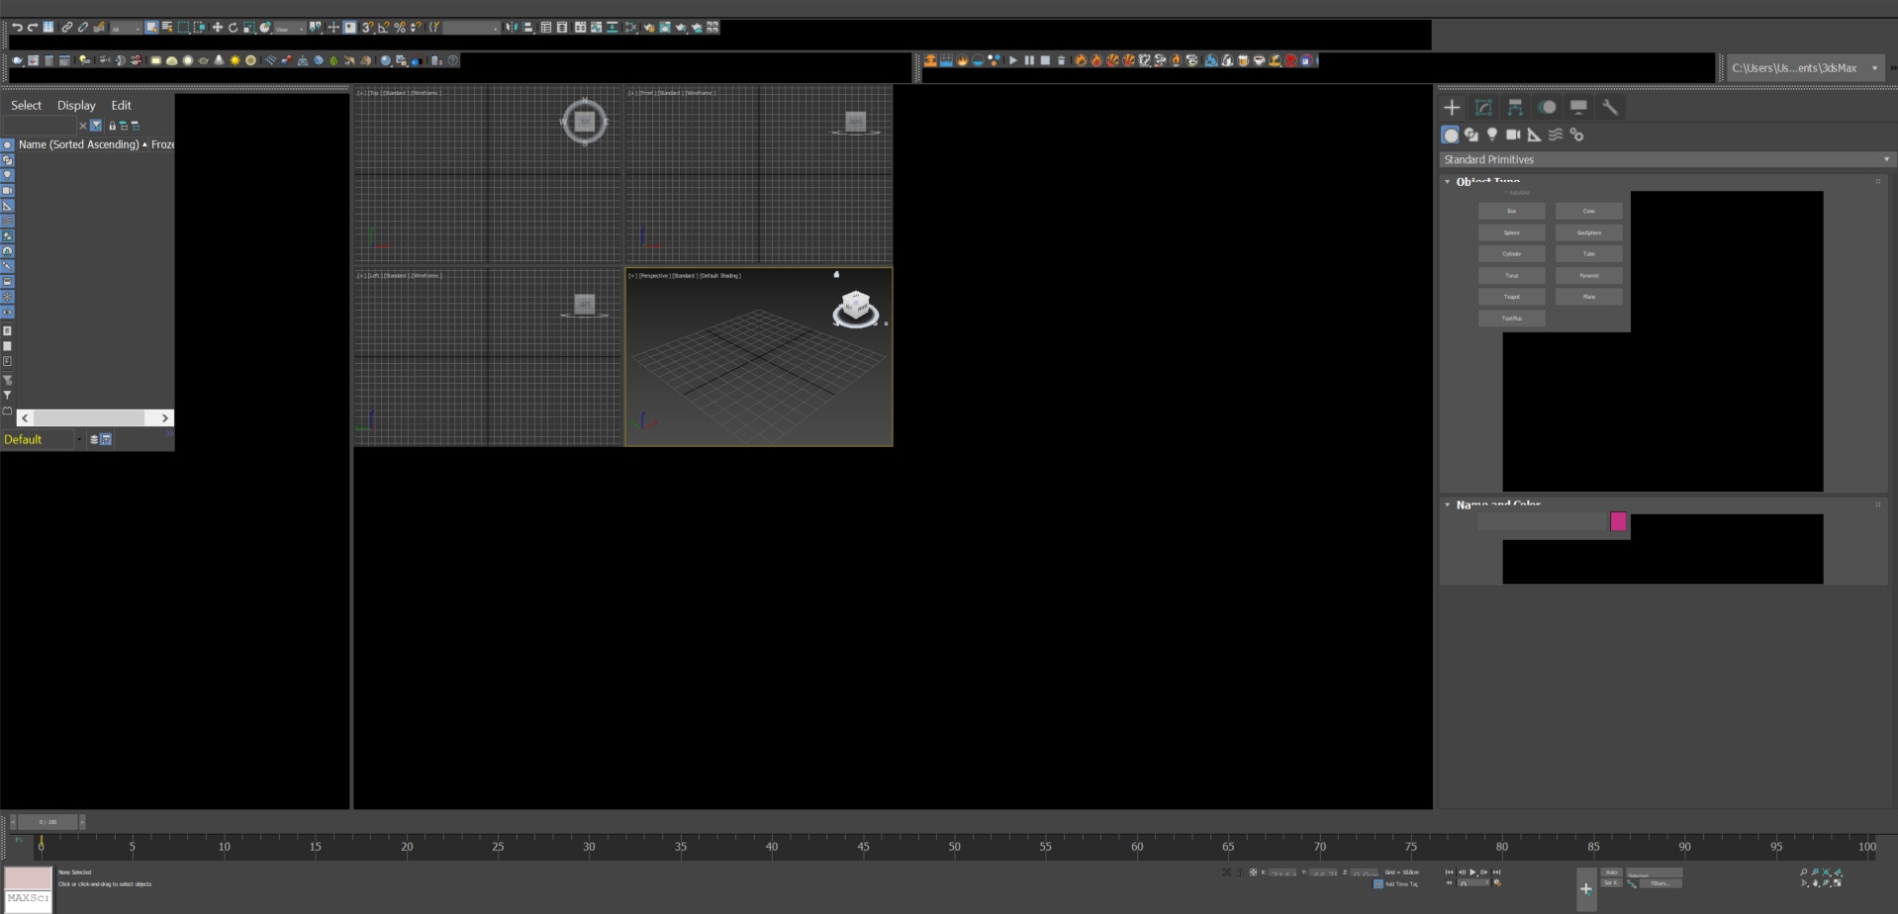The image size is (1898, 914).
Task: Click the pink object color swatch
Action: coord(1618,521)
